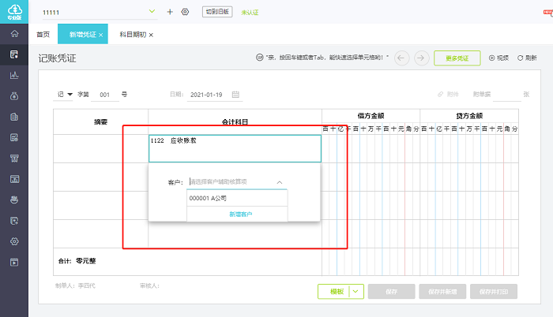Go to next voucher with right arrow
This screenshot has height=317, width=553.
point(421,58)
